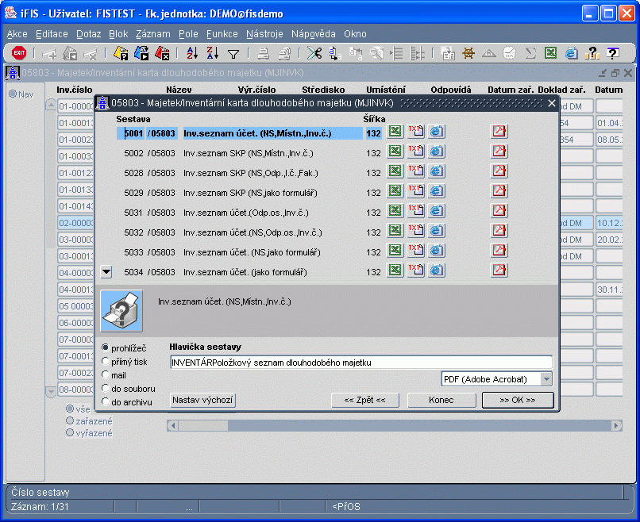The height and width of the screenshot is (522, 640).
Task: Click the scissors cut toolbar icon
Action: 314,53
